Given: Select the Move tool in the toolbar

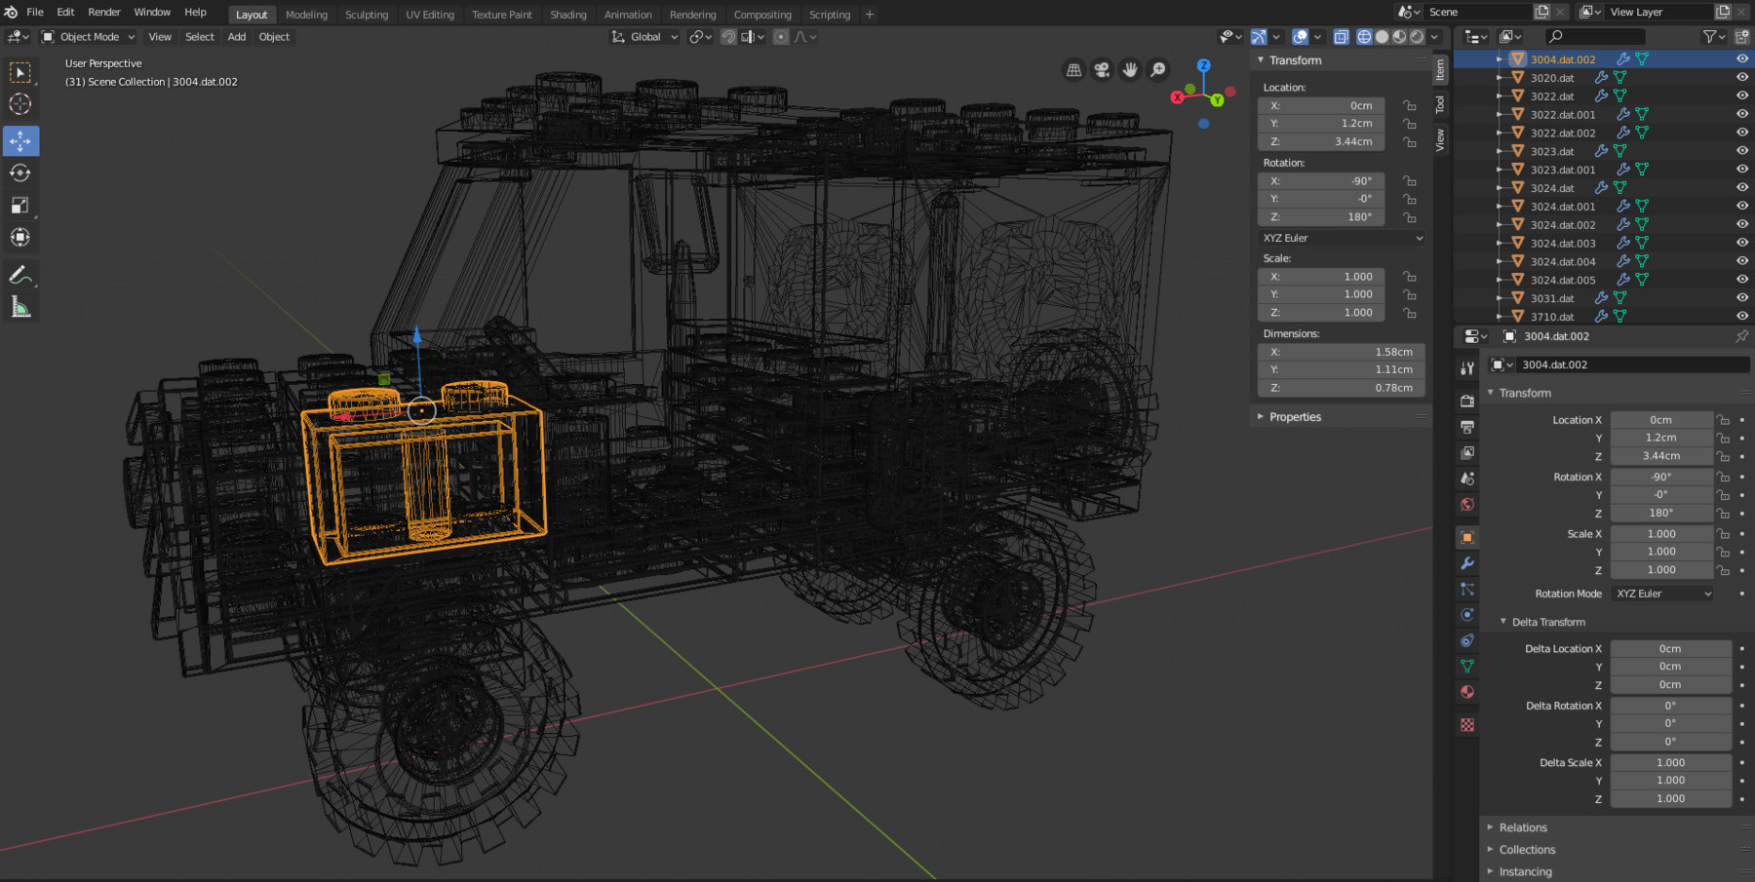Looking at the screenshot, I should [x=20, y=140].
